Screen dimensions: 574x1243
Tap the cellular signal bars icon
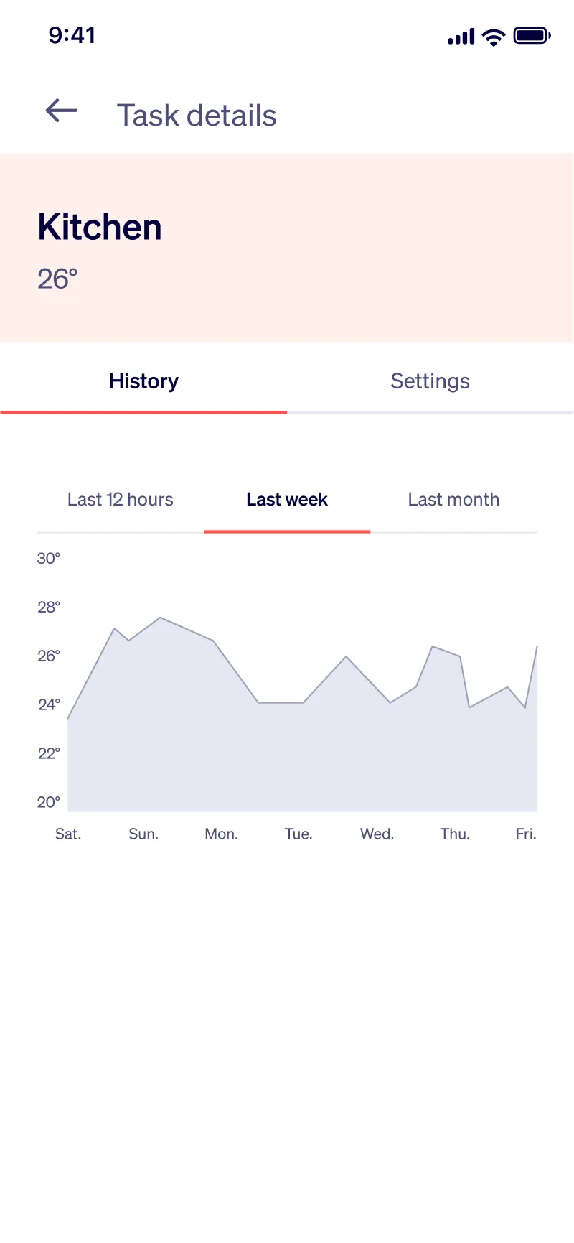tap(459, 36)
